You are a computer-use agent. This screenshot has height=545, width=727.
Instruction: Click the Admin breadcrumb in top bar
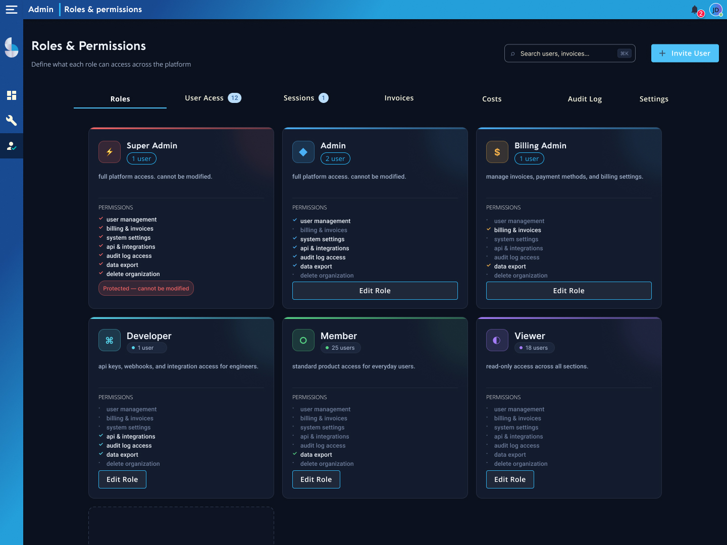[x=41, y=10]
